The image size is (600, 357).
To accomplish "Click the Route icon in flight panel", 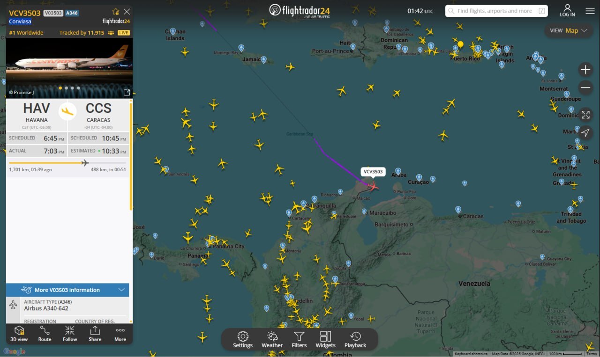I will [x=45, y=333].
